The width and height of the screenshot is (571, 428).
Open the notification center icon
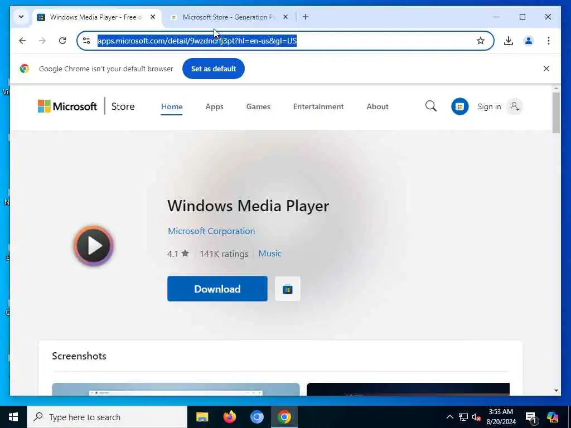point(531,417)
